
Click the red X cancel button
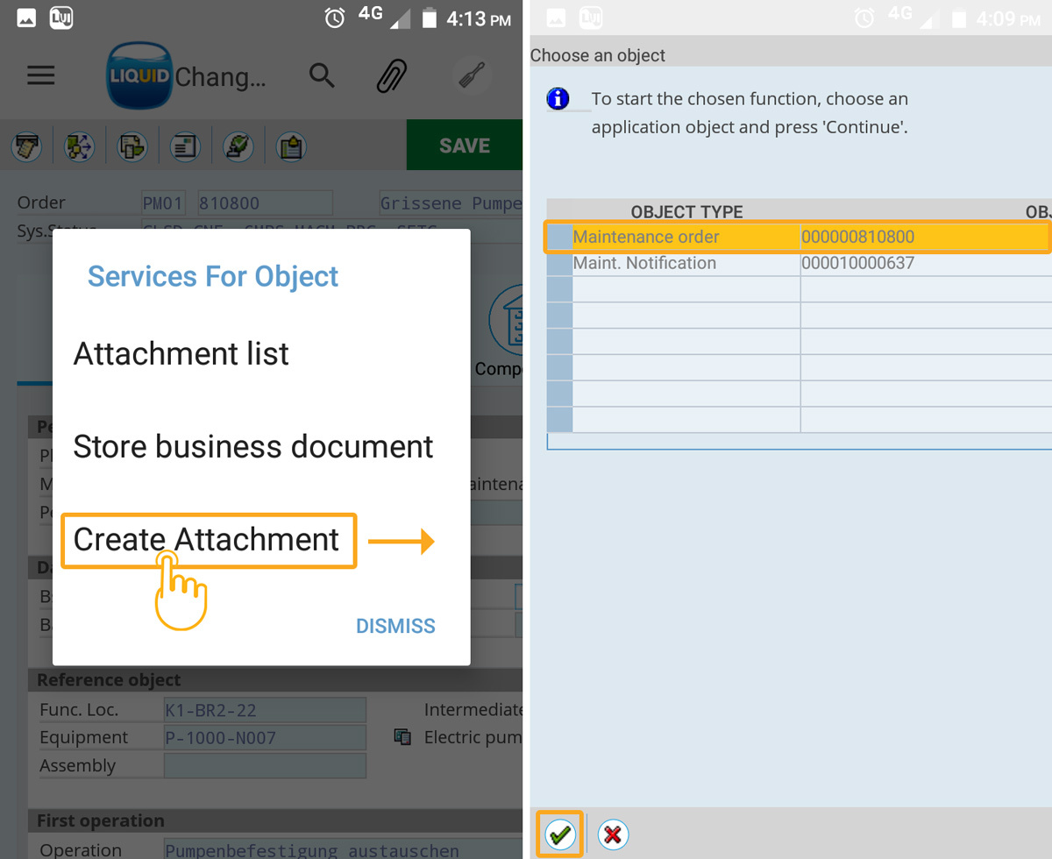pos(613,834)
